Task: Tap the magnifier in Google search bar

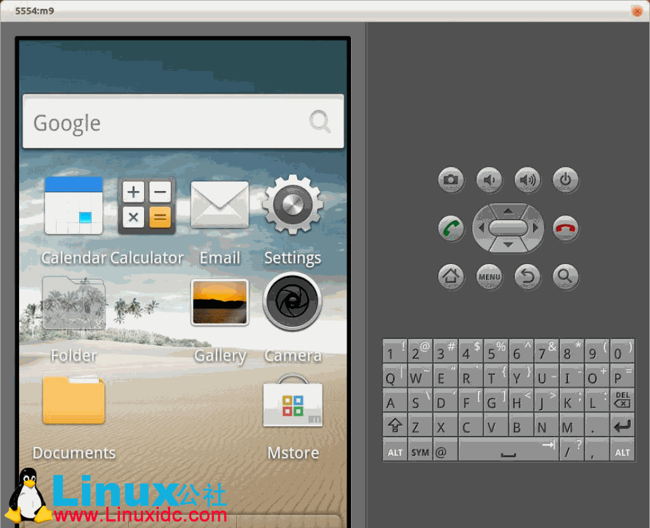Action: pyautogui.click(x=320, y=121)
